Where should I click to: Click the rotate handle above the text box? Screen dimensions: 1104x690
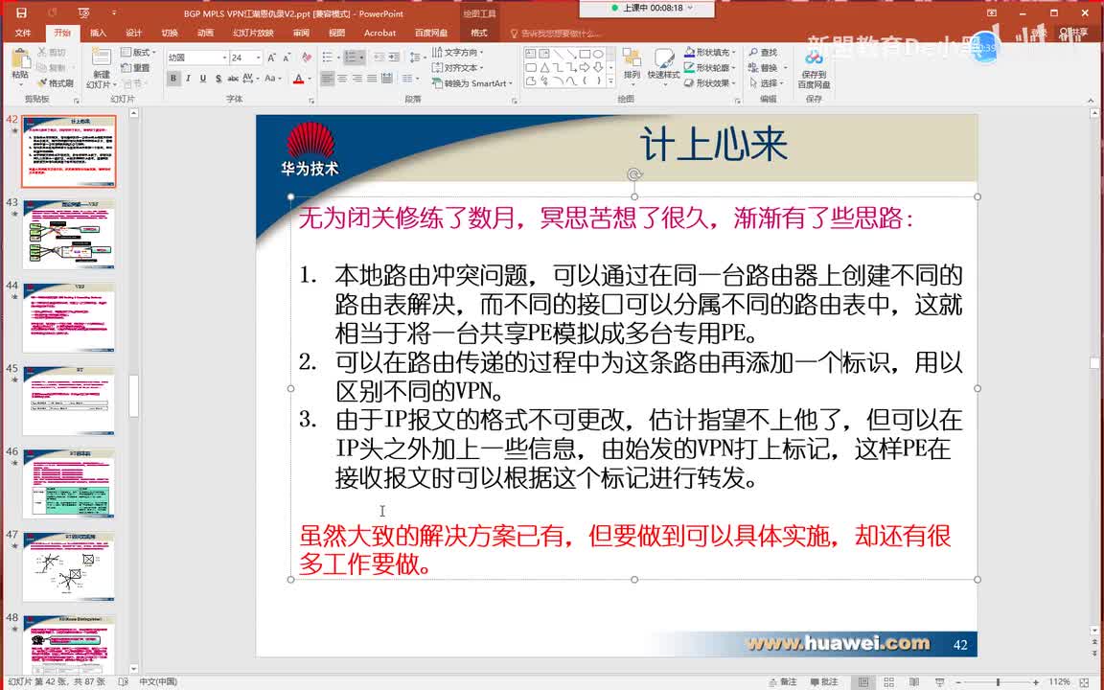[634, 174]
